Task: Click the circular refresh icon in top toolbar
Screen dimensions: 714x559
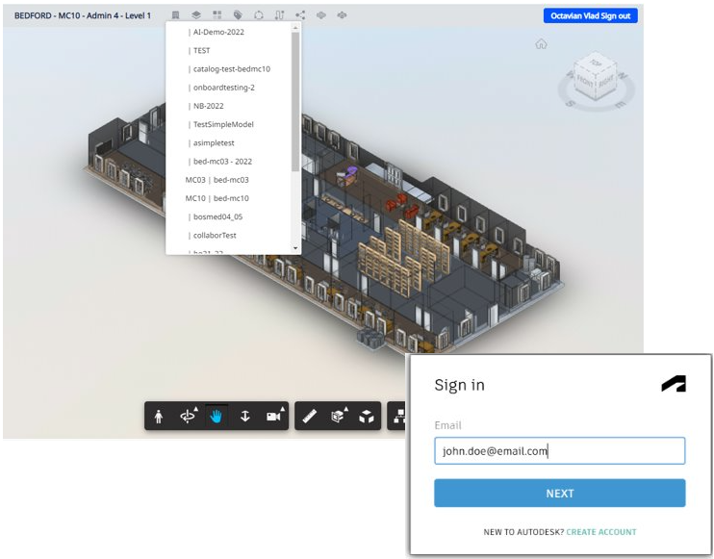Action: tap(259, 15)
